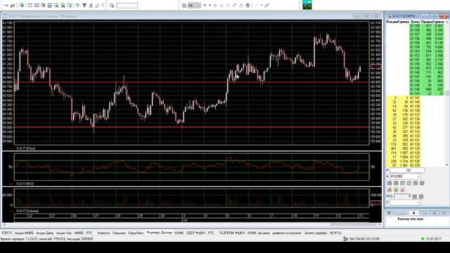Select the lower red horizontal level line
This screenshot has width=450, height=253.
[192, 127]
